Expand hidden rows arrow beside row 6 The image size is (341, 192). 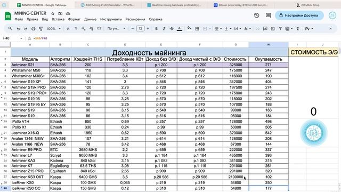coord(2,83)
